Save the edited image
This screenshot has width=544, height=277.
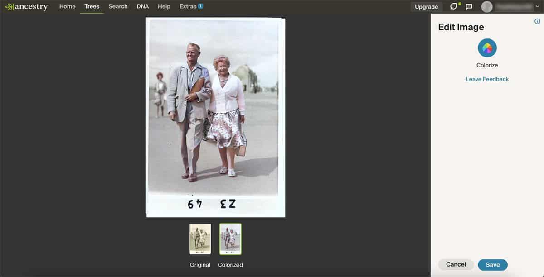[x=493, y=264]
